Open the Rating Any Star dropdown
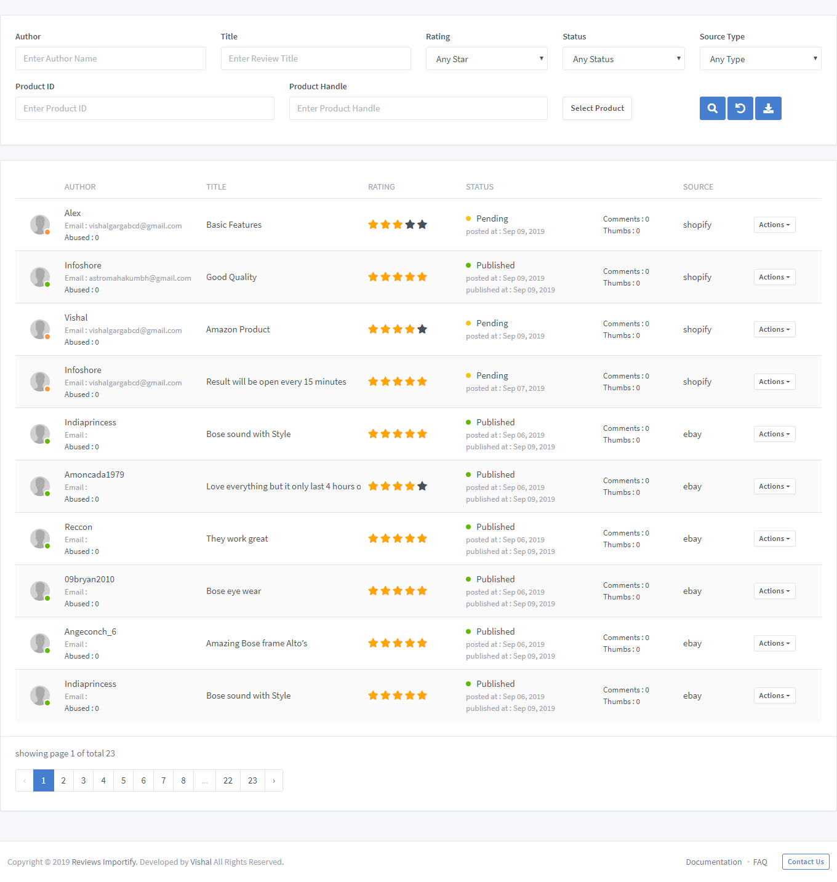837x882 pixels. tap(487, 58)
